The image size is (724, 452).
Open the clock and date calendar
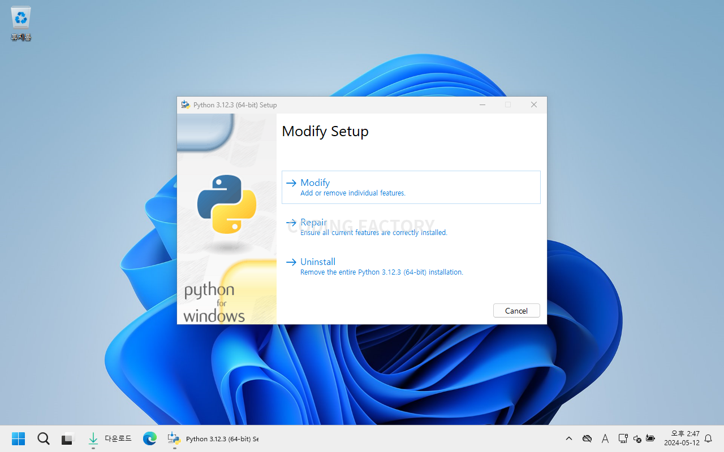coord(682,438)
